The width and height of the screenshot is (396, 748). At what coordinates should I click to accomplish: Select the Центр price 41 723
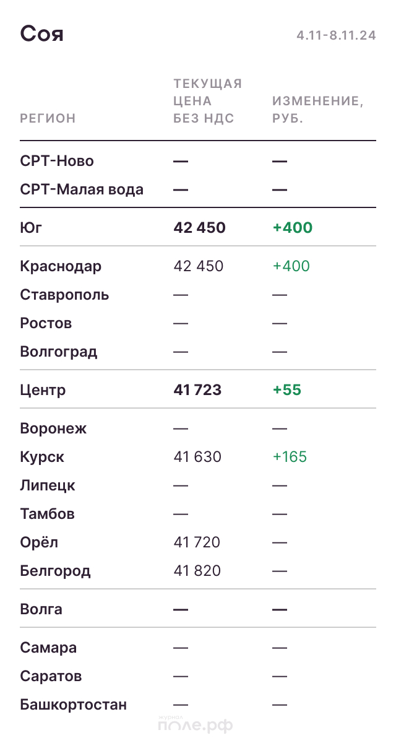pos(197,390)
